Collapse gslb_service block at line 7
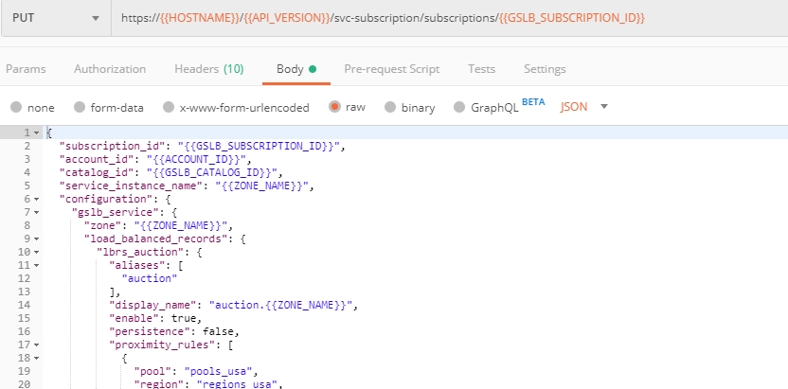Image resolution: width=788 pixels, height=389 pixels. click(36, 212)
